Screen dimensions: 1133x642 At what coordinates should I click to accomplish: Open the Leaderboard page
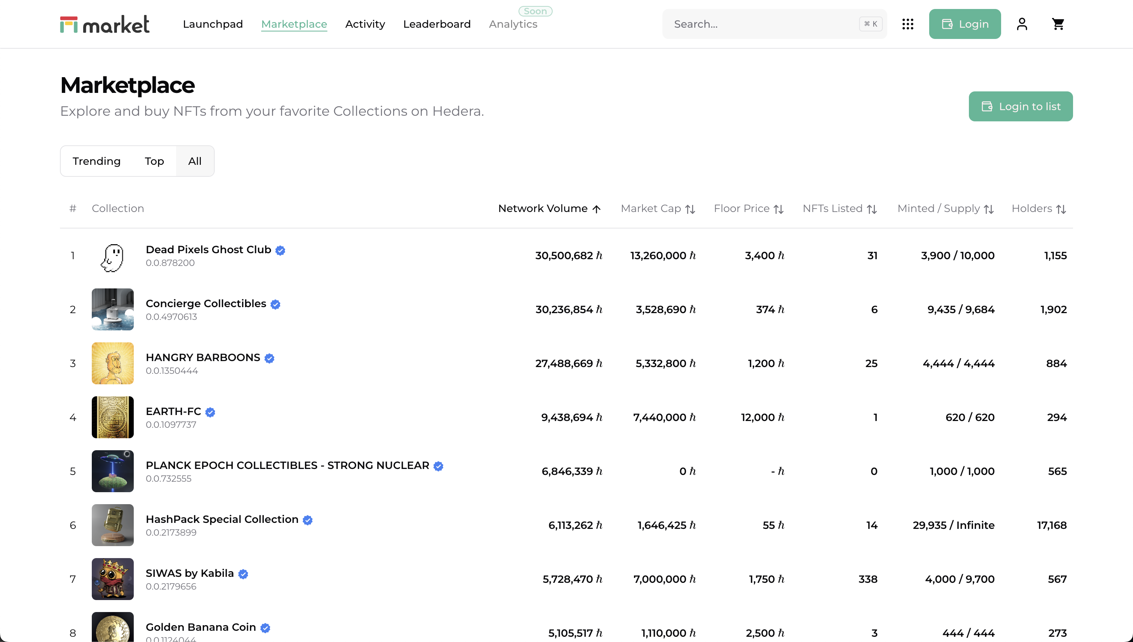[436, 24]
